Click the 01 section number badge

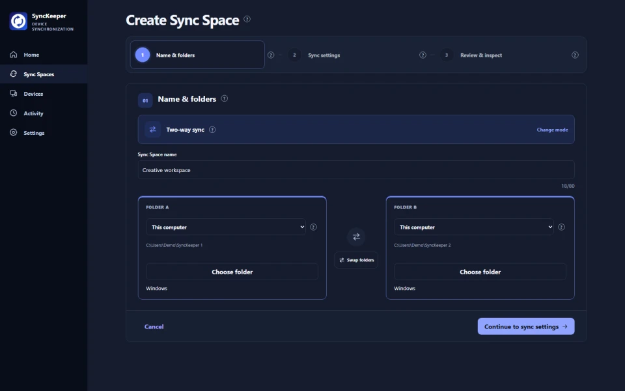point(145,100)
